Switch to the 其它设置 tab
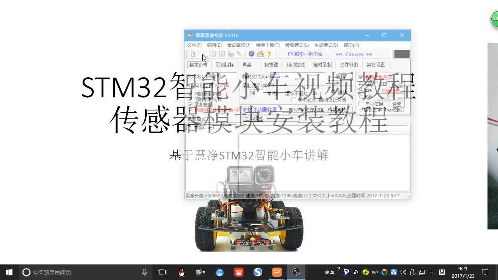The height and width of the screenshot is (280, 498). (x=376, y=65)
